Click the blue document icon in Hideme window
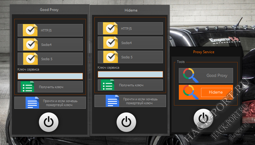The image size is (255, 145). [112, 101]
